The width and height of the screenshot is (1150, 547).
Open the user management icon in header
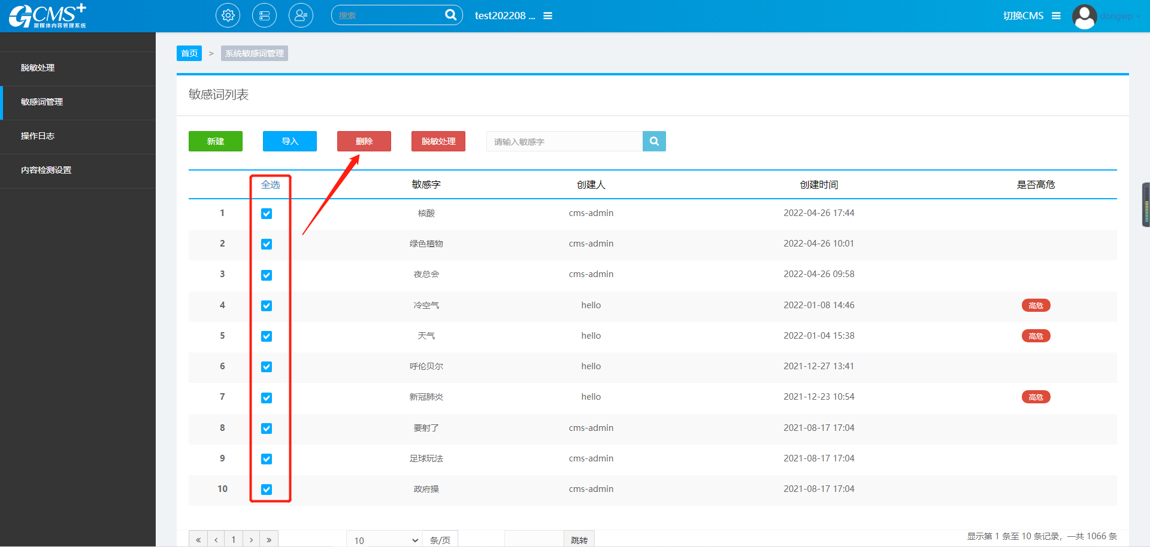point(301,16)
